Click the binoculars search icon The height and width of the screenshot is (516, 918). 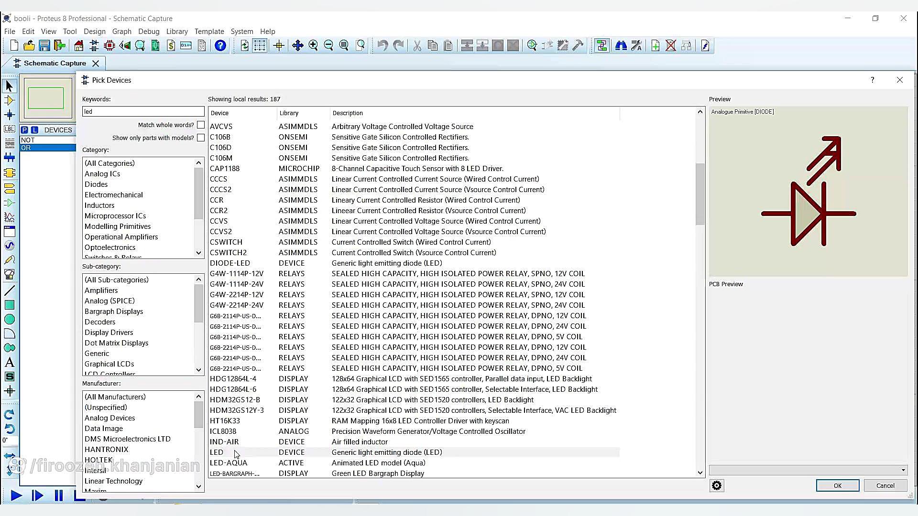click(x=621, y=45)
